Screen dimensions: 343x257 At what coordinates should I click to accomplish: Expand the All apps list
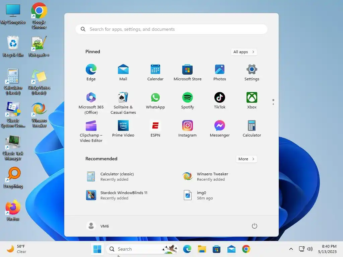(x=244, y=52)
